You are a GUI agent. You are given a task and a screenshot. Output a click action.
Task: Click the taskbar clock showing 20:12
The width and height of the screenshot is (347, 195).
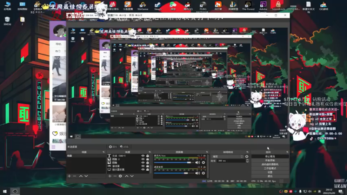point(329,191)
